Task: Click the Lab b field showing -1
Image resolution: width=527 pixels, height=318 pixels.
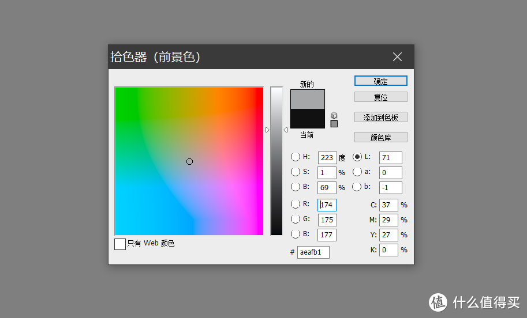Action: pos(391,188)
